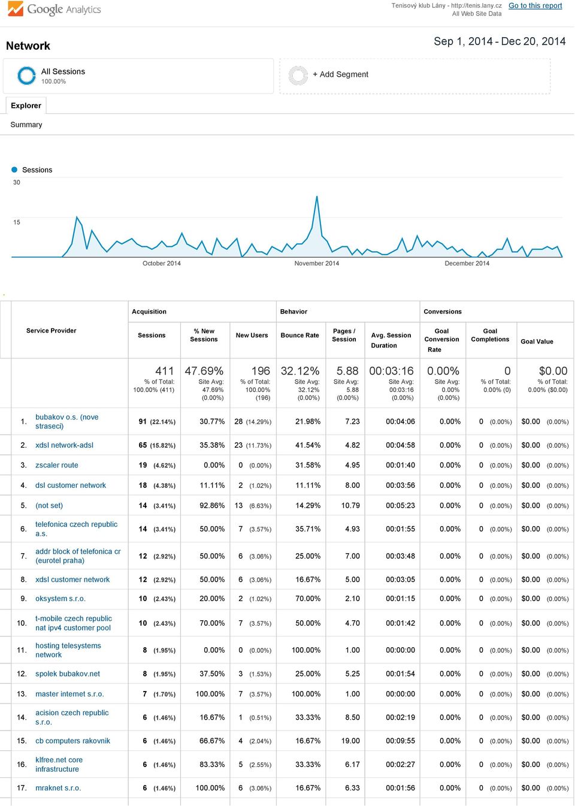This screenshot has height=806, width=575.
Task: Open the cb computers rakovnik link
Action: click(x=72, y=741)
